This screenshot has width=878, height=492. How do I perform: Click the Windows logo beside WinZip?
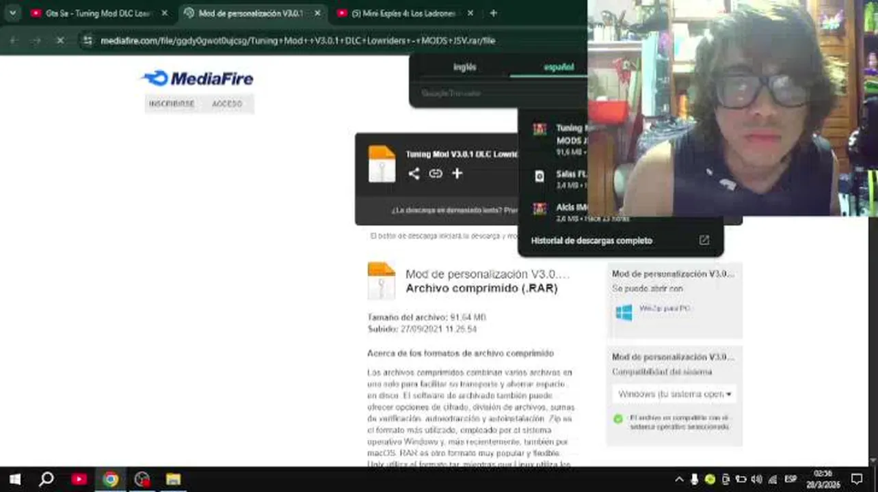(624, 312)
